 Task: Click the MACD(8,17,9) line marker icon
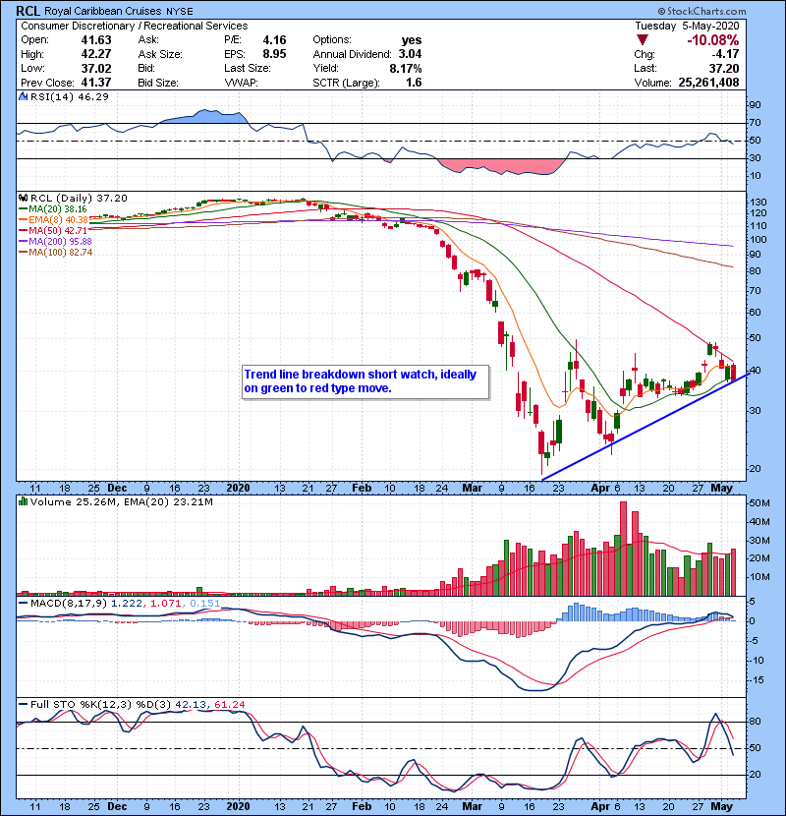click(x=23, y=602)
